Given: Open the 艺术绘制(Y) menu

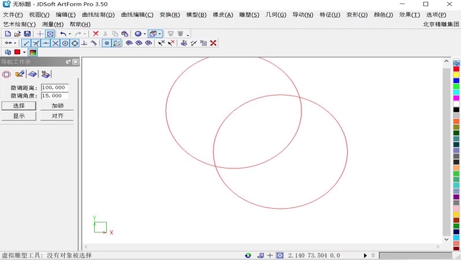Looking at the screenshot, I should pyautogui.click(x=20, y=24).
